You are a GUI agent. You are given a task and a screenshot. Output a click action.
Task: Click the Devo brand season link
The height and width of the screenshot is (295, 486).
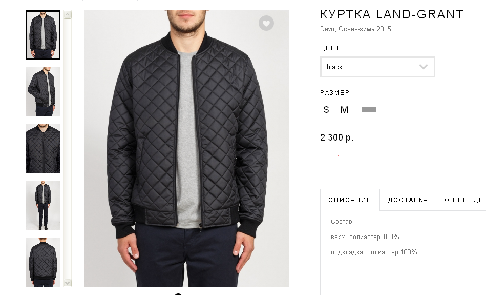[355, 29]
